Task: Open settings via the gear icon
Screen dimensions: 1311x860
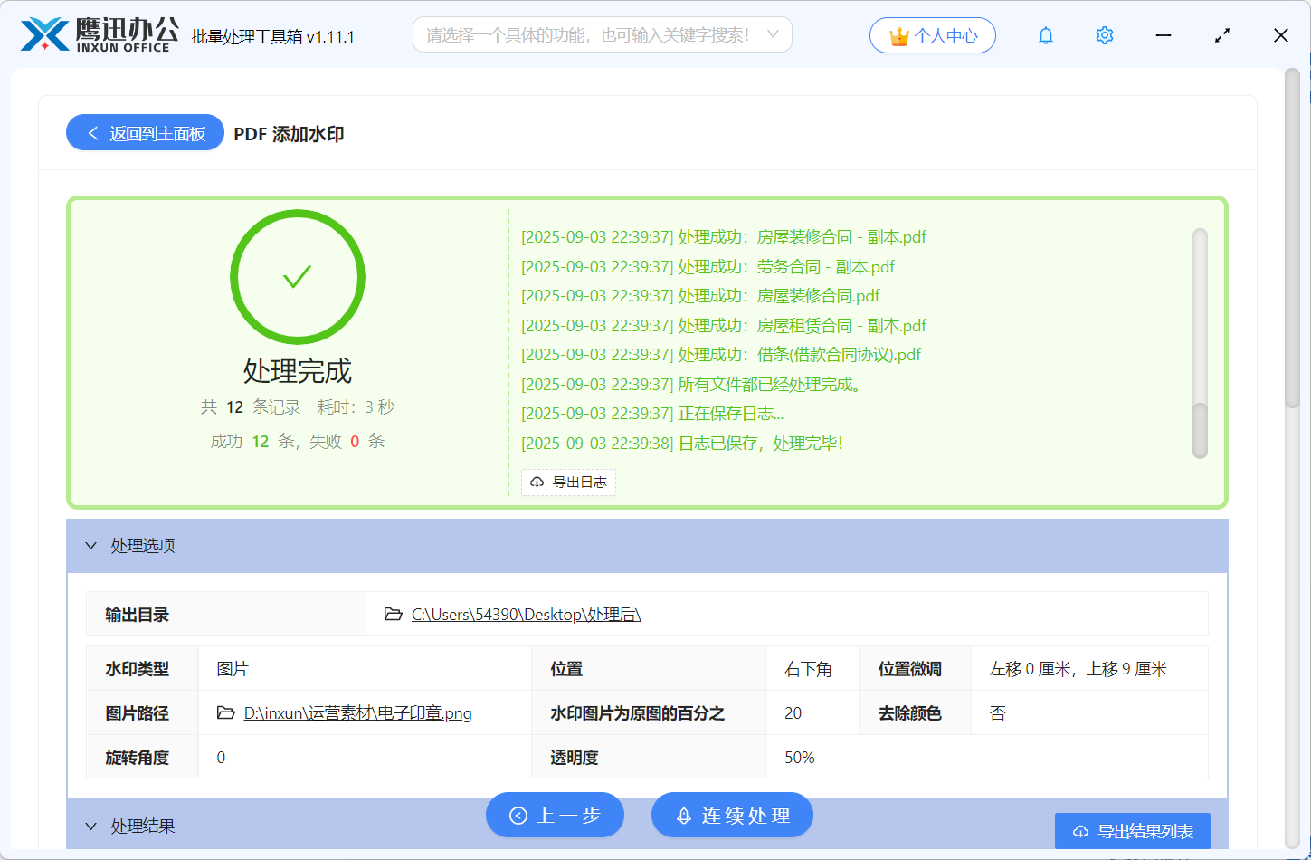Action: [1104, 34]
